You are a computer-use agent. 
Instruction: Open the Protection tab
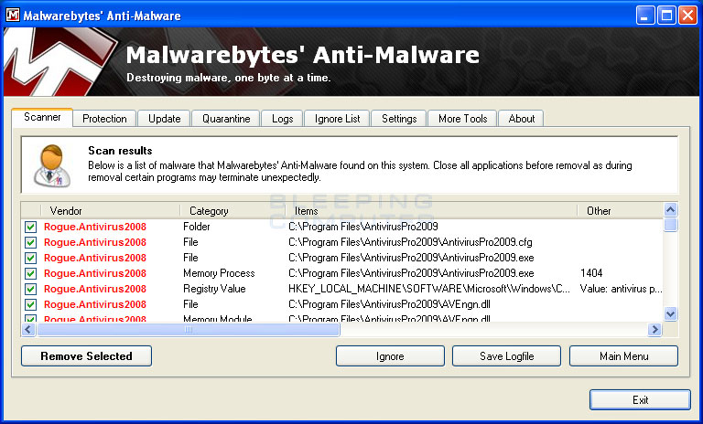(104, 119)
